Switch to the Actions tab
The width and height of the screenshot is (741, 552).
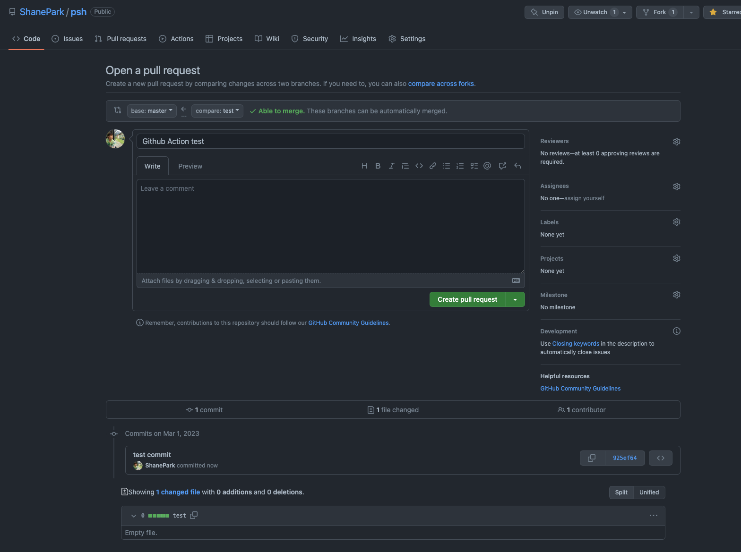176,39
